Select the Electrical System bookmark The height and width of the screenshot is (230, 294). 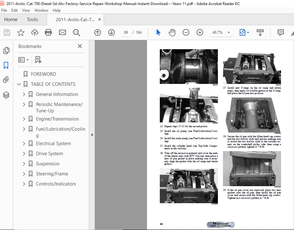click(53, 144)
